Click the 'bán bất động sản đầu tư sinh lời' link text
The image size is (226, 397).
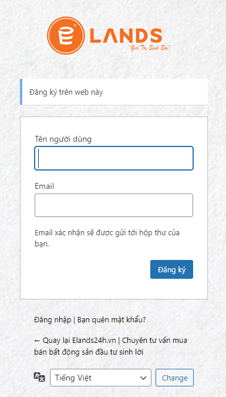pos(89,352)
